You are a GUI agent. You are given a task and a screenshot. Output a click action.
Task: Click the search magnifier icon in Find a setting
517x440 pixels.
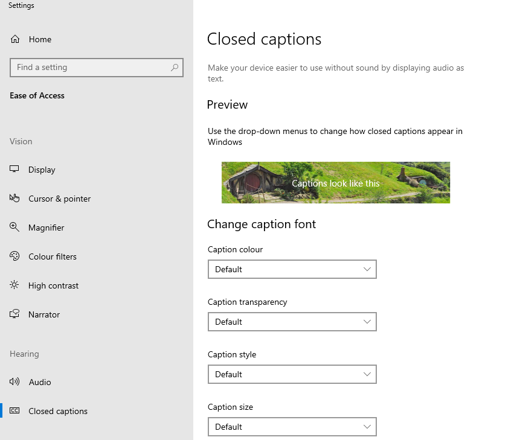point(175,68)
